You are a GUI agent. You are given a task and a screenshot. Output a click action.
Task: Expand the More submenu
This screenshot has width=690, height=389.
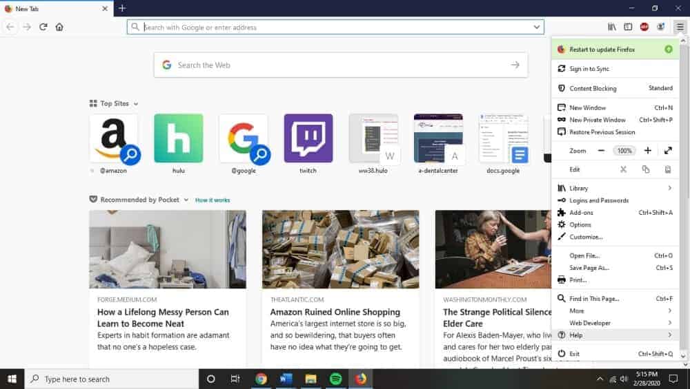click(x=615, y=311)
